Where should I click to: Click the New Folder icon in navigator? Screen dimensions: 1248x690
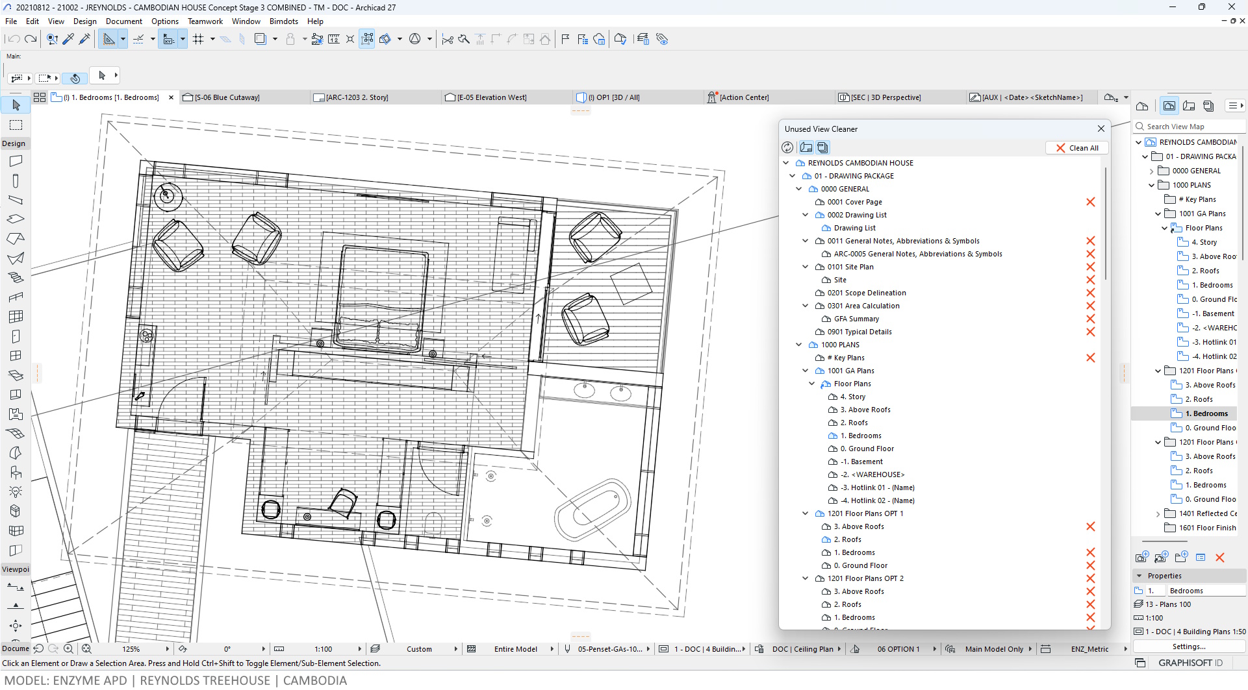pyautogui.click(x=1181, y=558)
